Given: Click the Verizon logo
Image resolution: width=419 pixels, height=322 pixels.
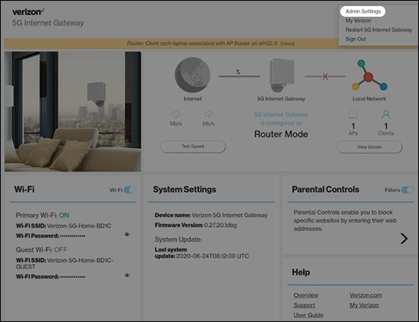Looking at the screenshot, I should (x=29, y=12).
